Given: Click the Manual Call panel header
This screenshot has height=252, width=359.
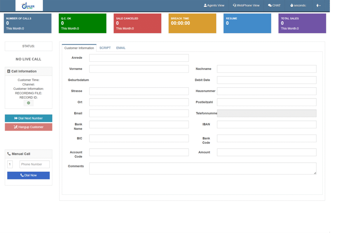Looking at the screenshot, I should (x=28, y=154).
